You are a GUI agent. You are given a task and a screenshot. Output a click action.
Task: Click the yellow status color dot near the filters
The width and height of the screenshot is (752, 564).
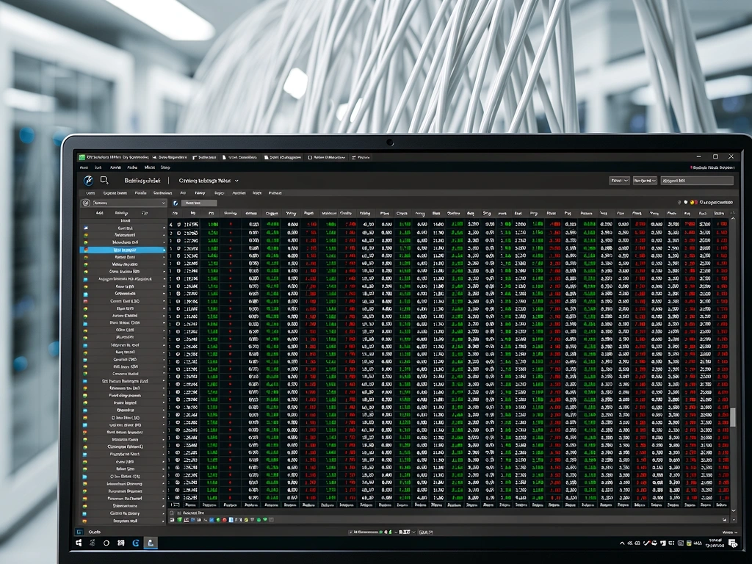pyautogui.click(x=692, y=202)
